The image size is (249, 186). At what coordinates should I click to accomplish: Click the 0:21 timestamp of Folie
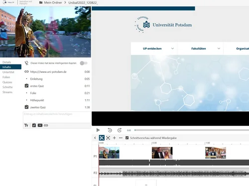coord(87,93)
